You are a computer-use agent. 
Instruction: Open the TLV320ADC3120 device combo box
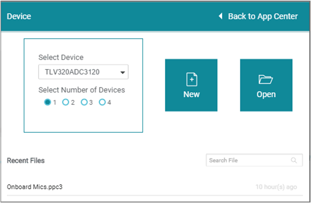click(x=79, y=72)
